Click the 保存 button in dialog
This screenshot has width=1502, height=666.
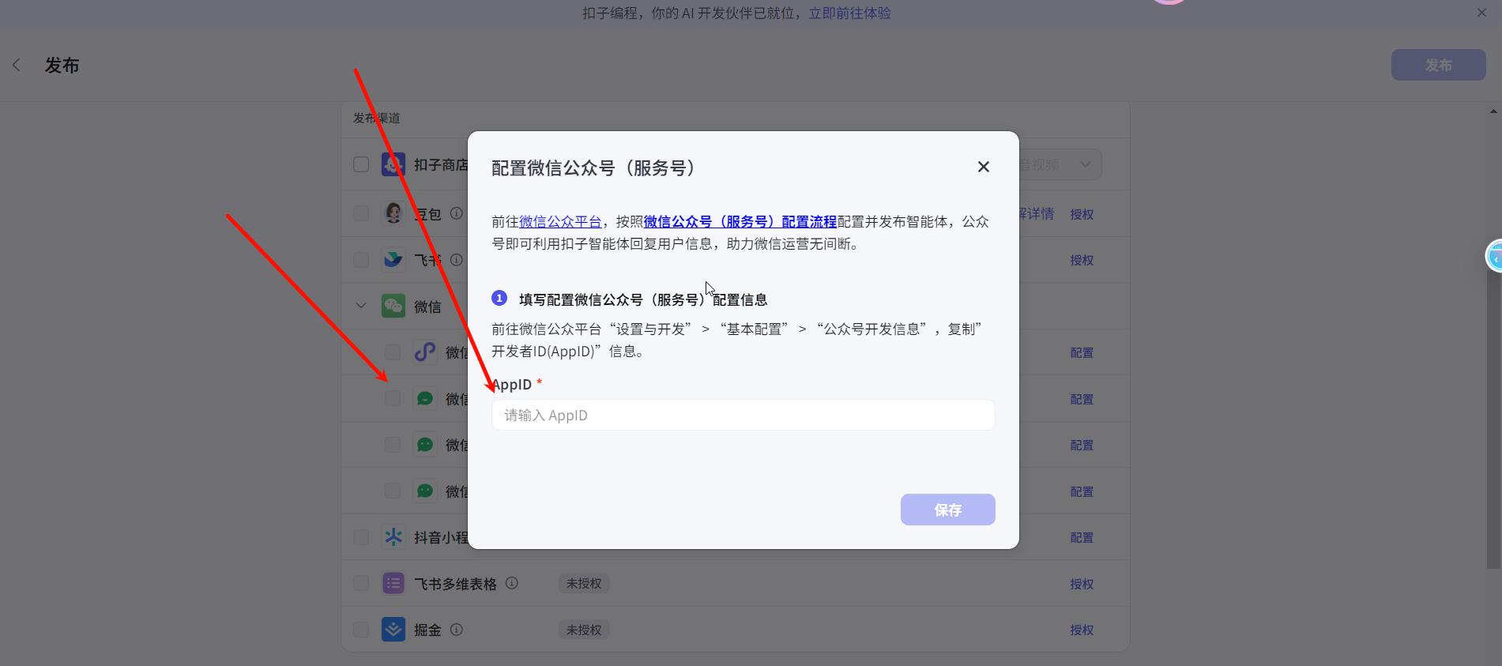(948, 510)
